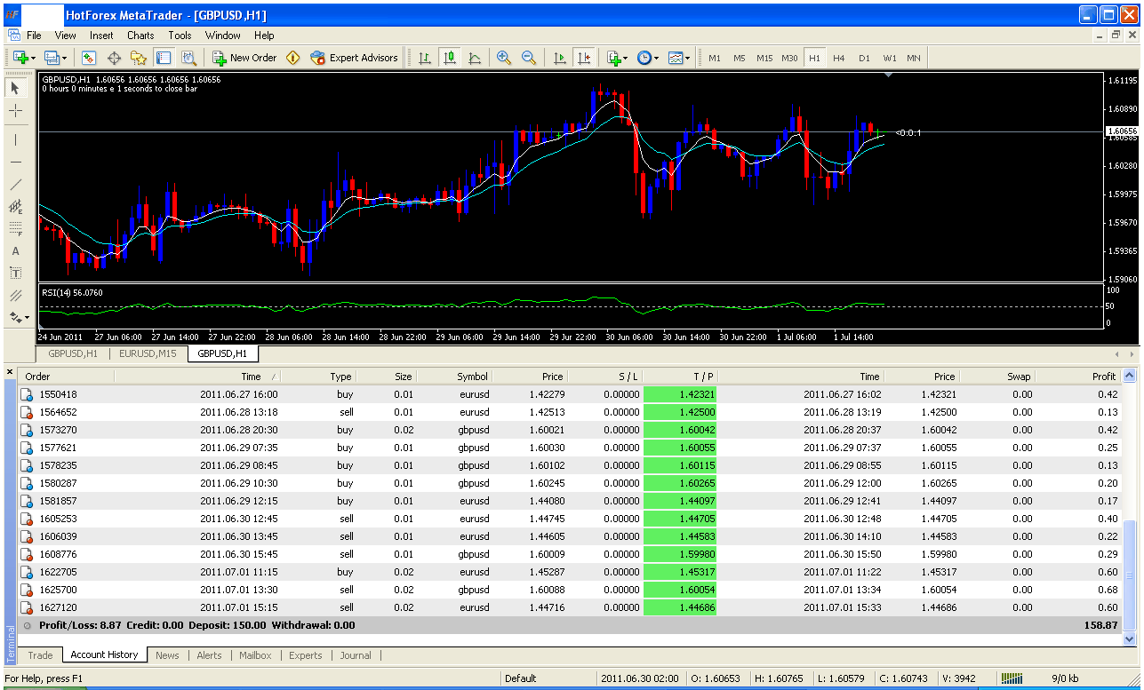Screen dimensions: 1144x690
Task: Open the MetaEditor diamond icon
Action: (x=293, y=58)
